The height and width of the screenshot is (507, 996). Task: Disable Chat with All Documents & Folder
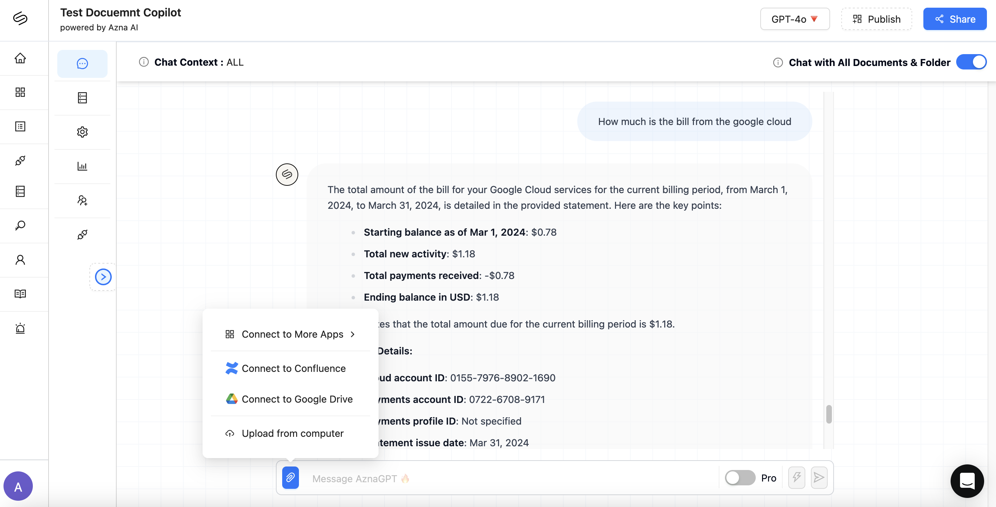(x=971, y=62)
